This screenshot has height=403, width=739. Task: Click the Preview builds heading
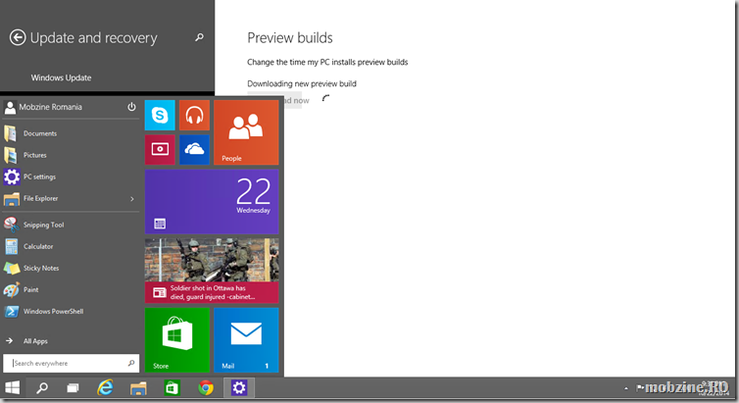[x=290, y=37]
